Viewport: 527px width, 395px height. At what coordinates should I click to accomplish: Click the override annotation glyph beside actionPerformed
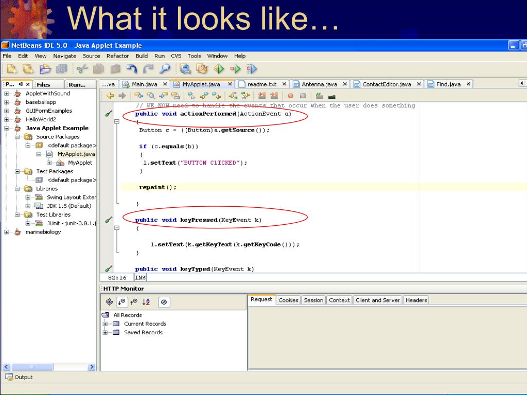point(109,114)
